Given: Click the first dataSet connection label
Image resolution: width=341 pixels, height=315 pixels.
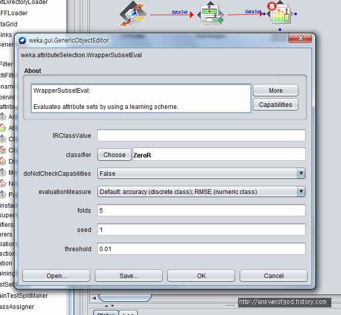Looking at the screenshot, I should (x=179, y=12).
